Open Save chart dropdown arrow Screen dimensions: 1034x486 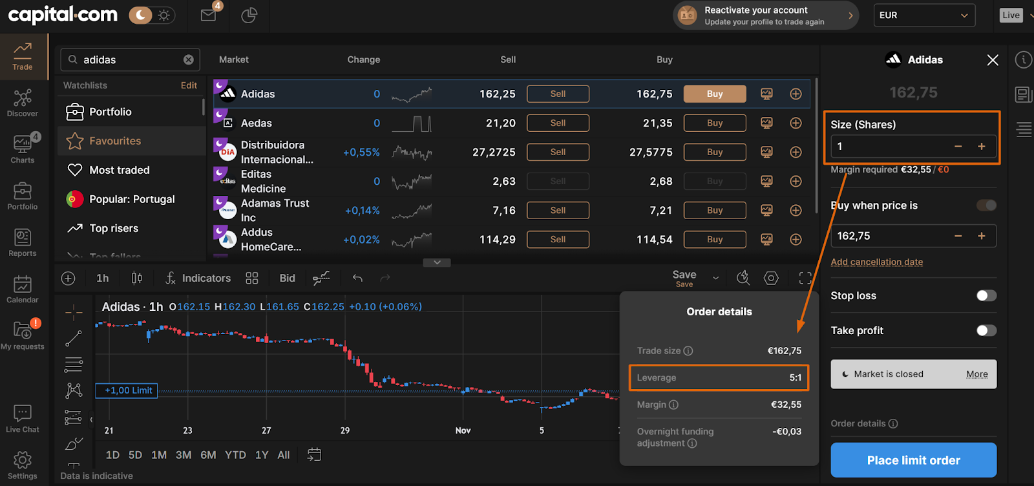715,278
